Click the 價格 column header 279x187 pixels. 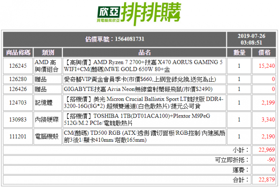pos(264,52)
